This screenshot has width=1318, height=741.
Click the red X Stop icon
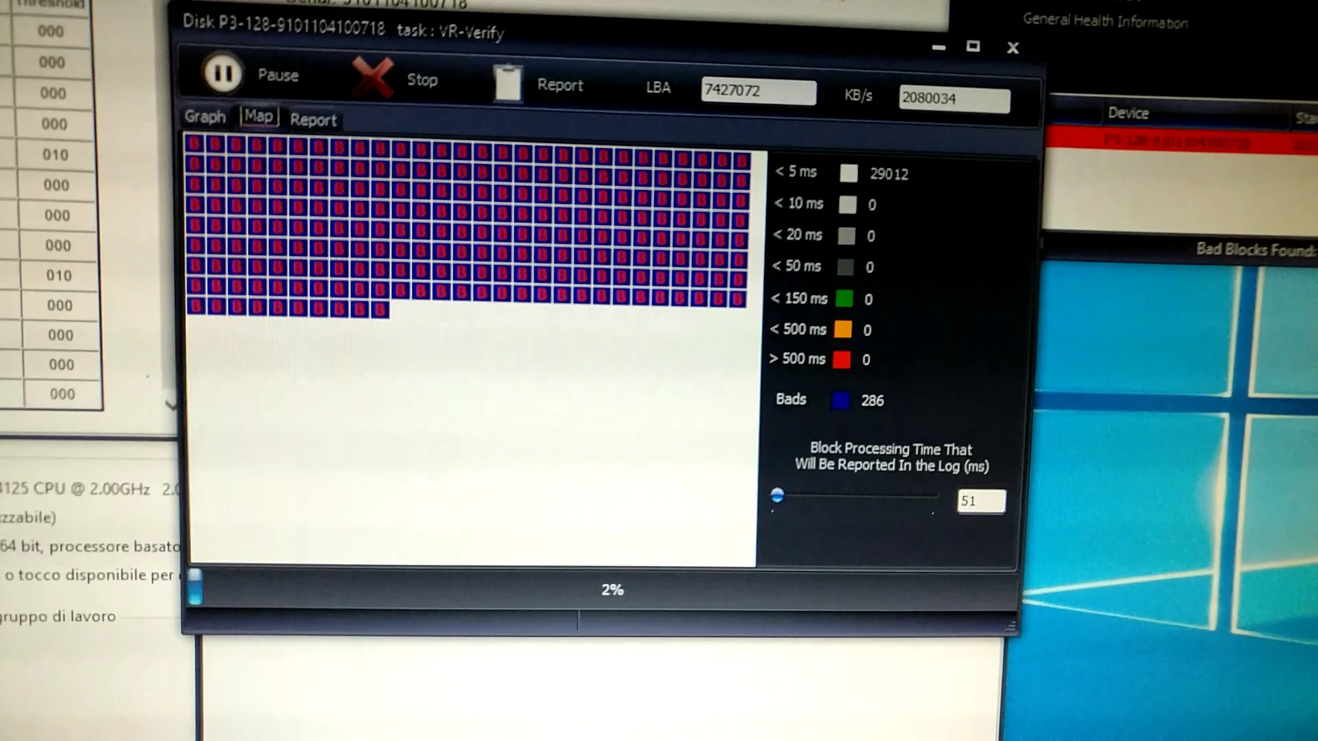pyautogui.click(x=373, y=78)
